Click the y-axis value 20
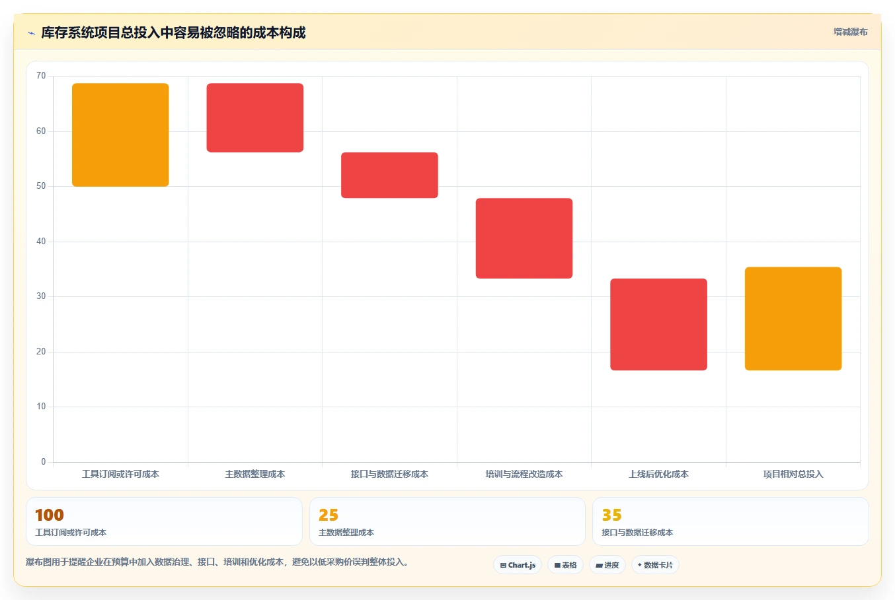 pyautogui.click(x=41, y=352)
